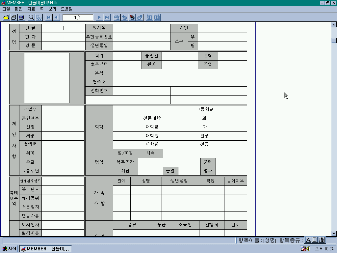337x253 pixels.
Task: Click the 사번 input field
Action: (x=222, y=28)
